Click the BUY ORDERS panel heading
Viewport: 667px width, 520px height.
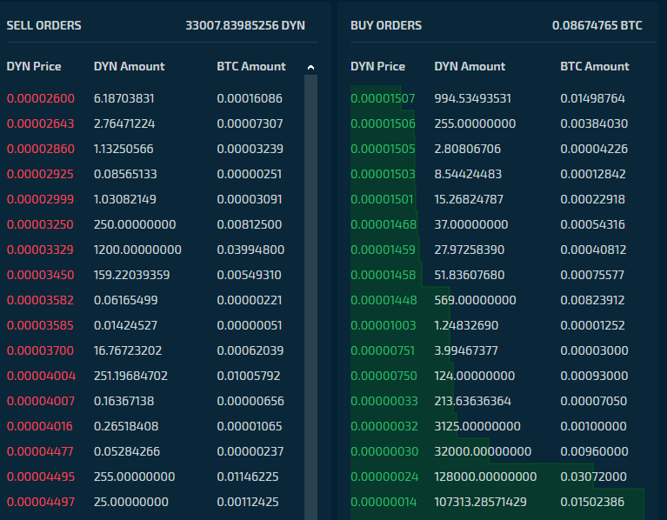click(x=386, y=25)
